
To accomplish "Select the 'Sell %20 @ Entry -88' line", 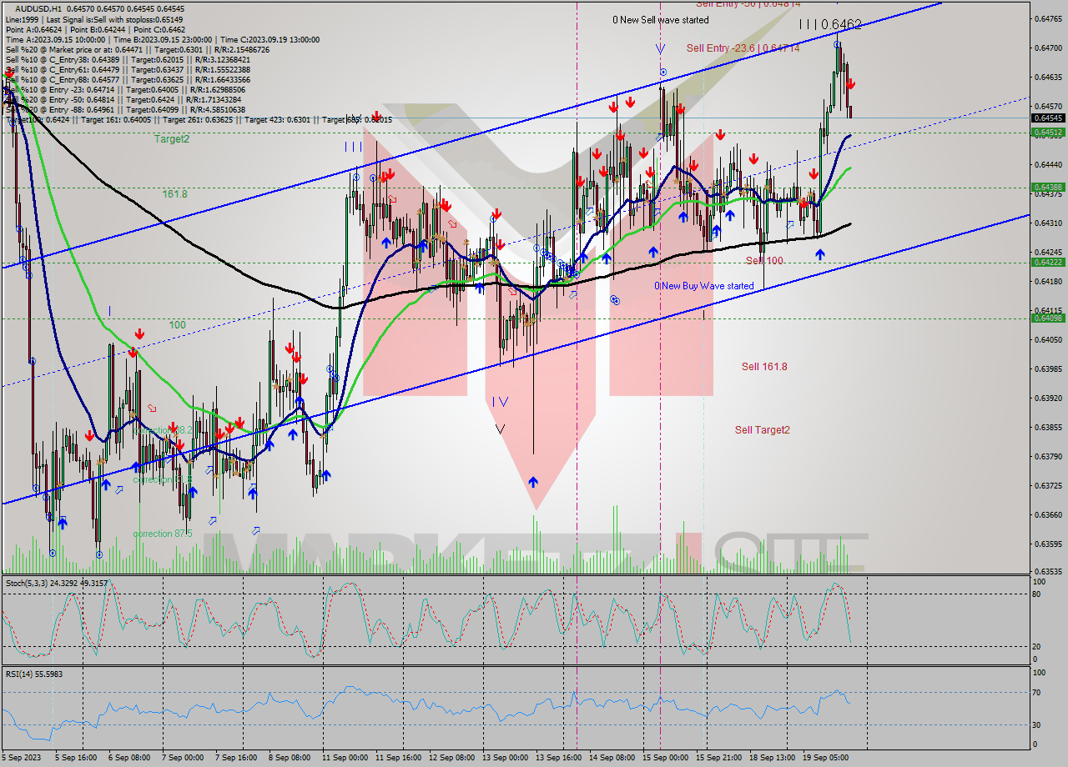I will (x=125, y=109).
